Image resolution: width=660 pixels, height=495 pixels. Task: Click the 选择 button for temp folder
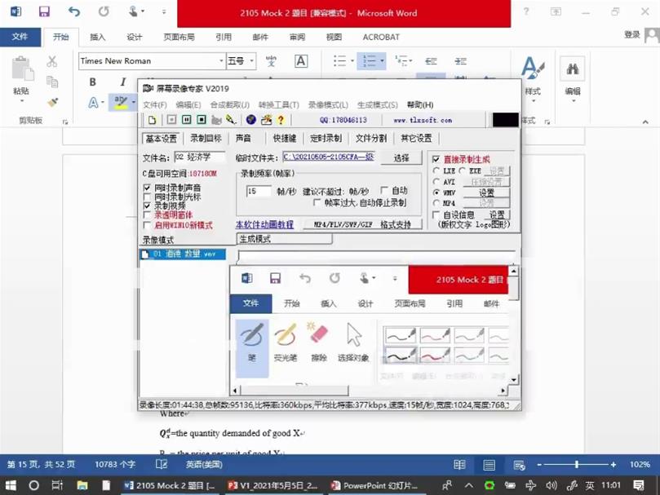click(401, 158)
